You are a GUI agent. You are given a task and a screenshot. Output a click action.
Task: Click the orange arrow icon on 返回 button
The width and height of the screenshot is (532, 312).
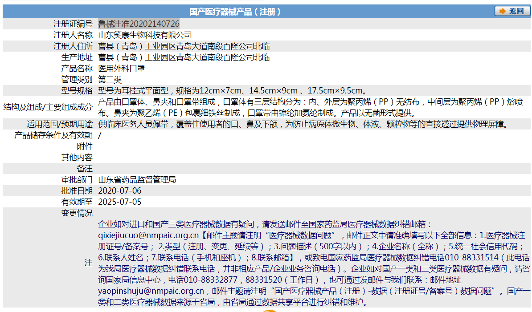[503, 11]
